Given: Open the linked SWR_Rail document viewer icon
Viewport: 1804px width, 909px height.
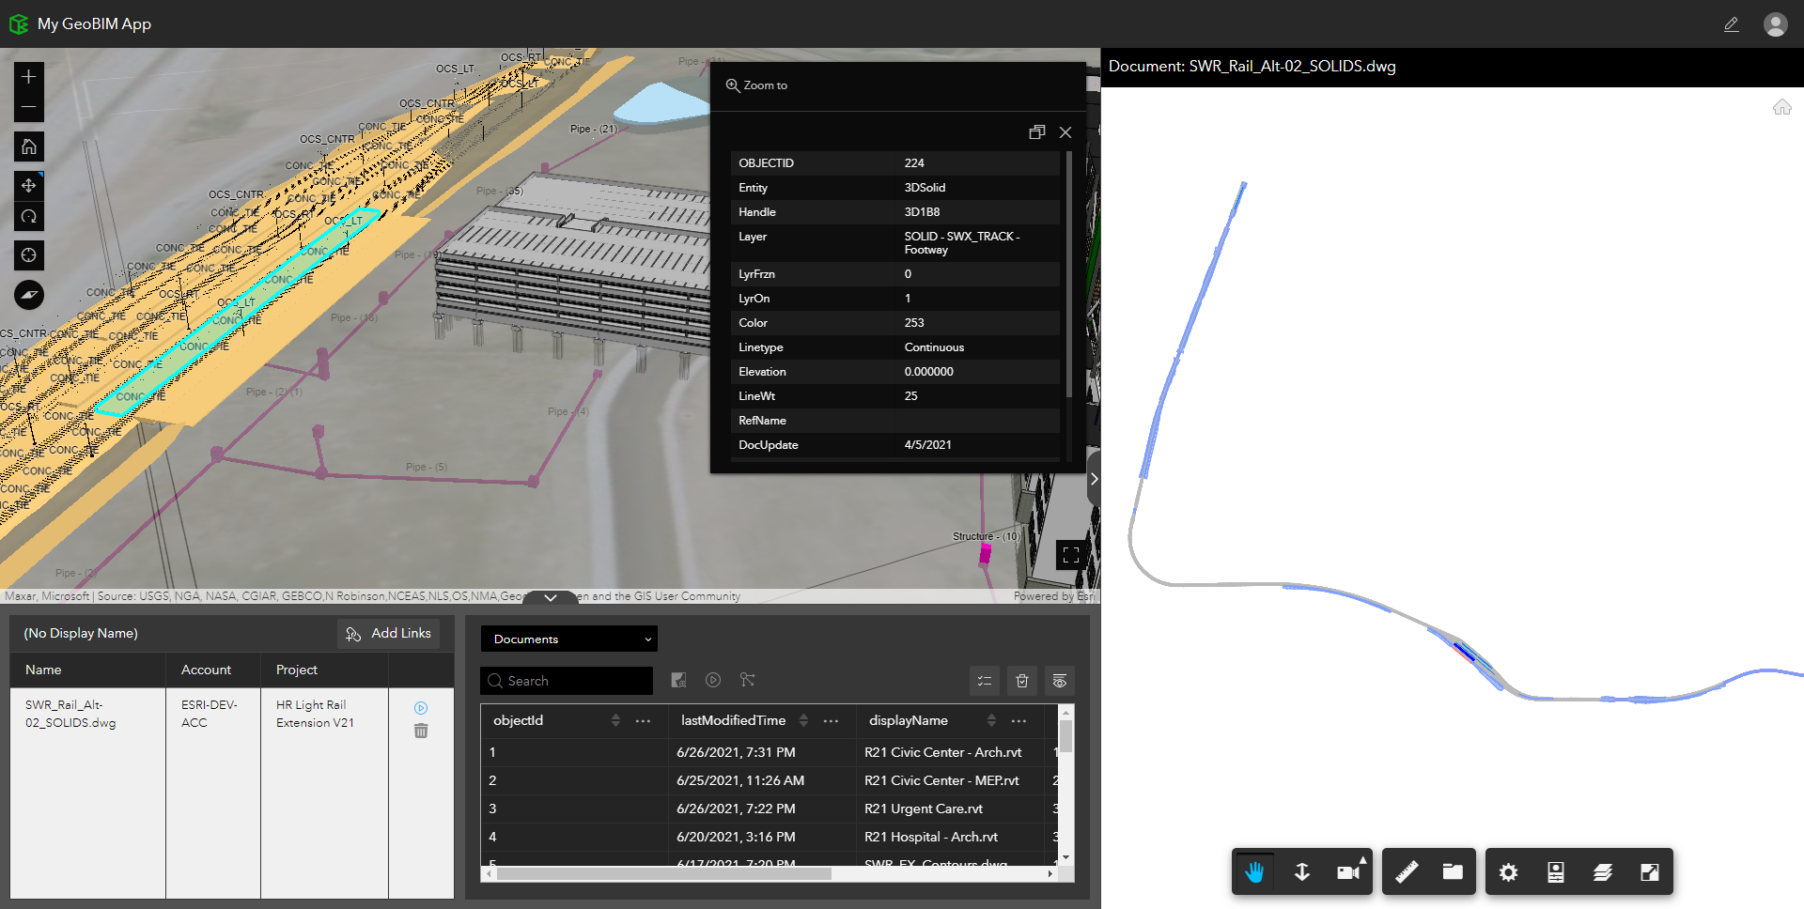Looking at the screenshot, I should click(x=421, y=708).
